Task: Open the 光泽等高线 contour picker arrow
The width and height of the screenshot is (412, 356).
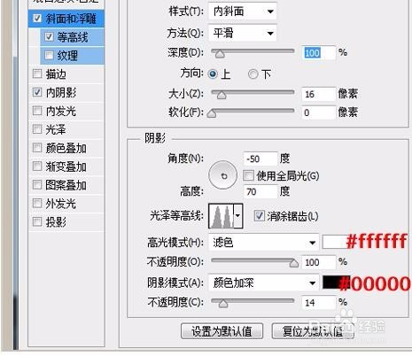Action: click(x=238, y=216)
